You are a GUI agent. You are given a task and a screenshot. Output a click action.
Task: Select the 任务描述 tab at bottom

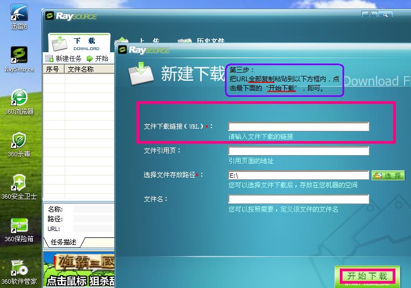click(64, 242)
